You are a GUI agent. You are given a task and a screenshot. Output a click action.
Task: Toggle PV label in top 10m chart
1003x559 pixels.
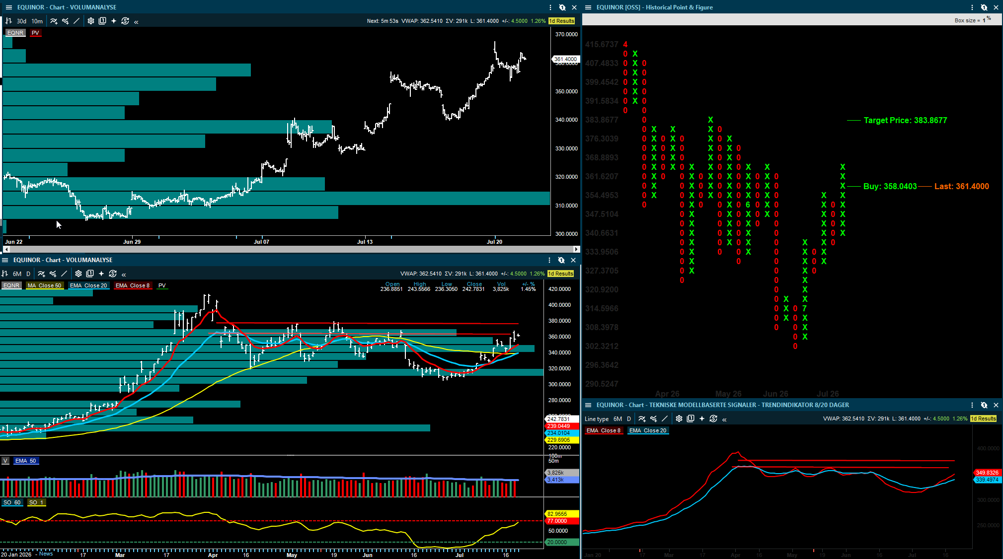click(35, 33)
